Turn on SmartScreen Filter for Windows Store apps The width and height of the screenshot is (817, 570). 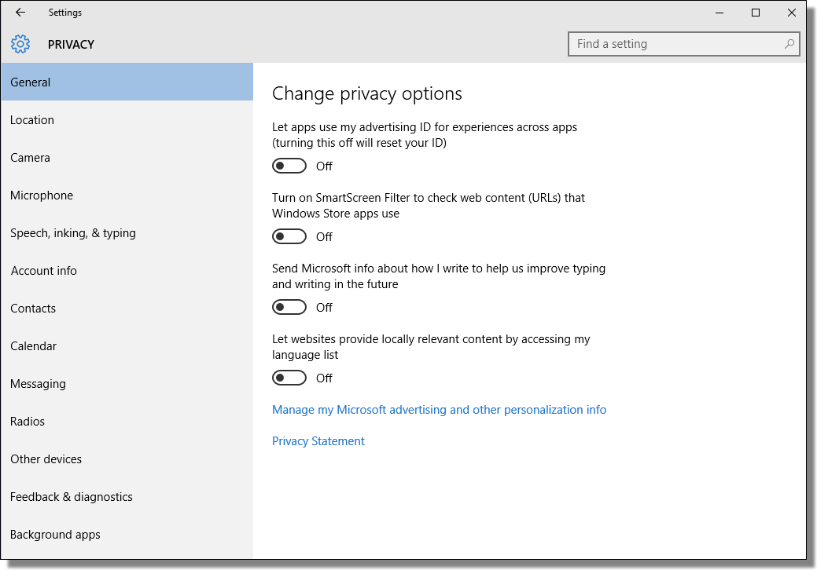click(x=289, y=236)
